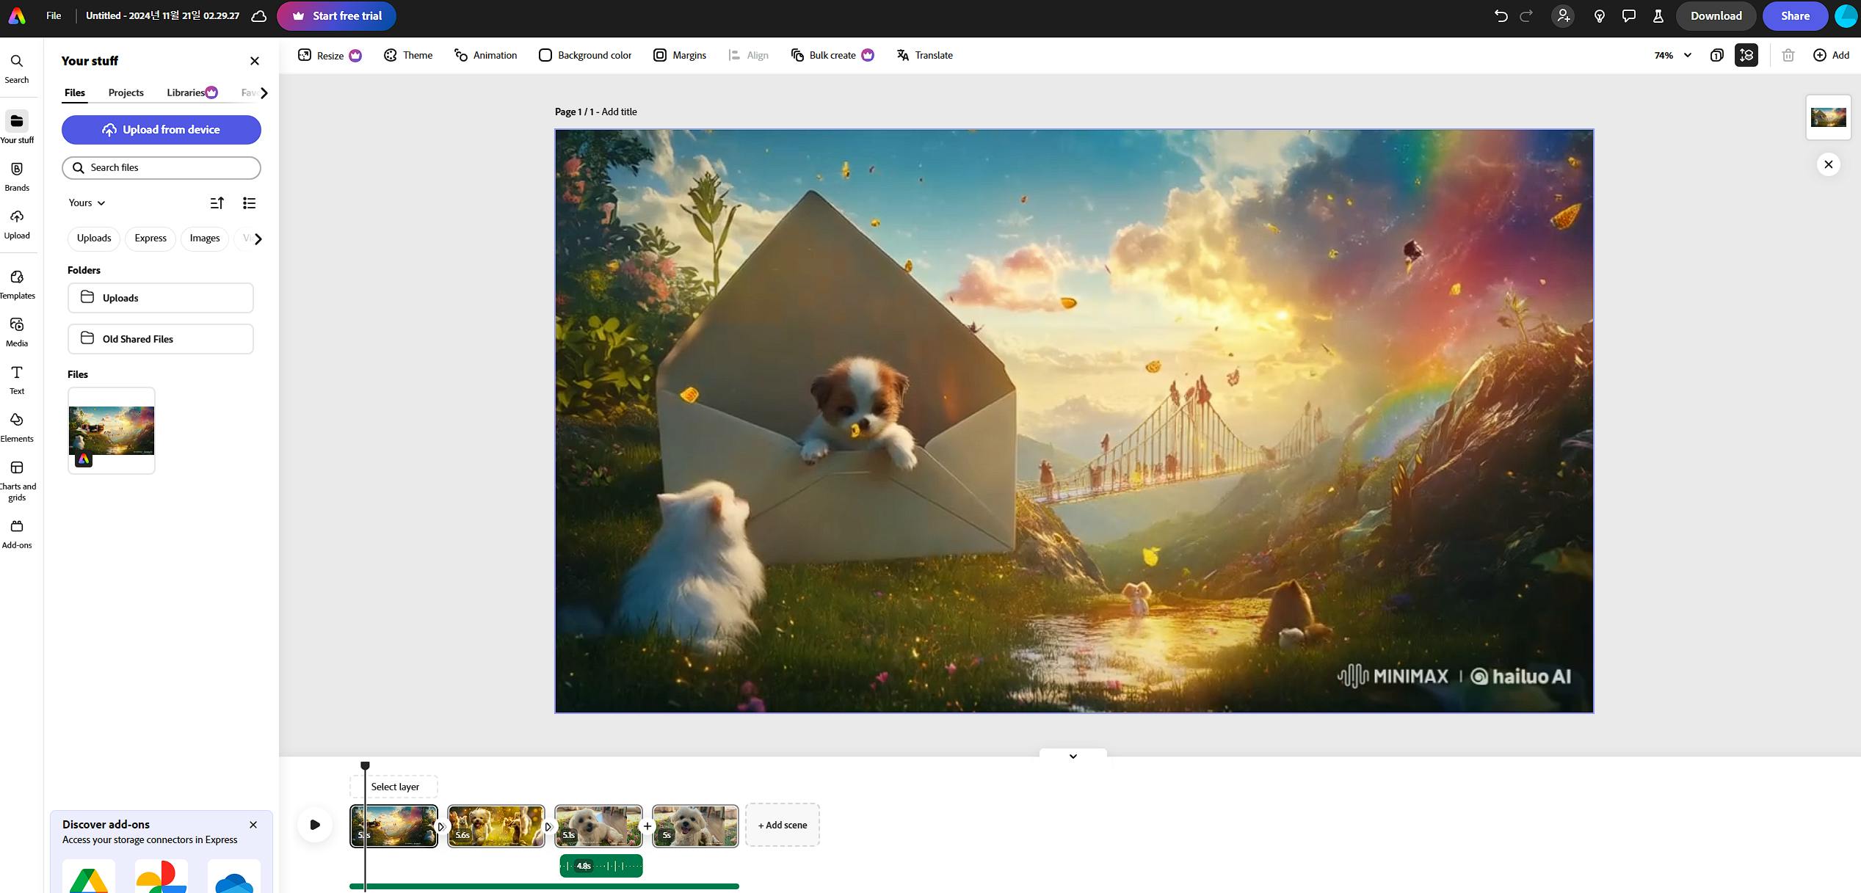This screenshot has height=893, width=1861.
Task: Toggle list view of files
Action: click(x=249, y=203)
